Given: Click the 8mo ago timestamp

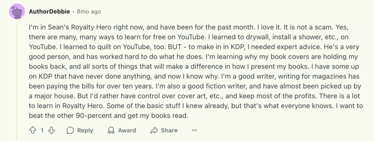Looking at the screenshot, I should [89, 11].
